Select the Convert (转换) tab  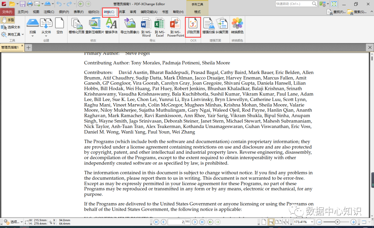pyautogui.click(x=109, y=12)
